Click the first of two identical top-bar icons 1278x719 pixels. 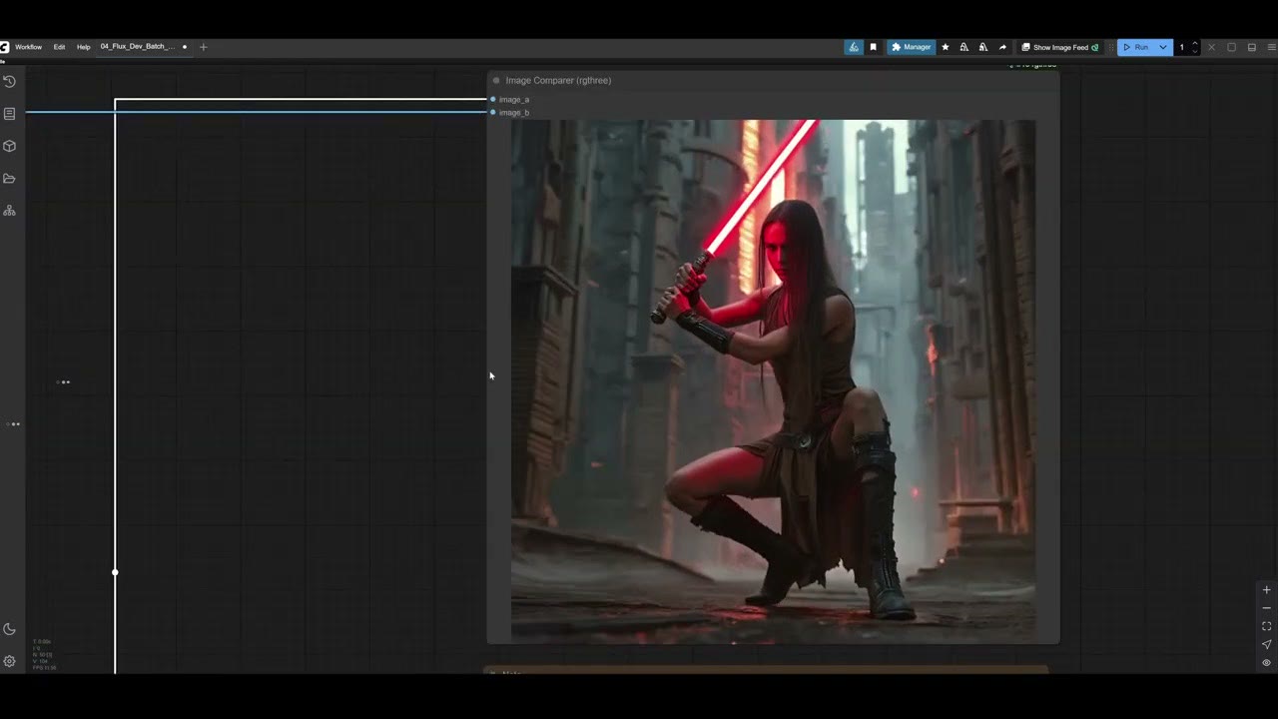pyautogui.click(x=964, y=47)
